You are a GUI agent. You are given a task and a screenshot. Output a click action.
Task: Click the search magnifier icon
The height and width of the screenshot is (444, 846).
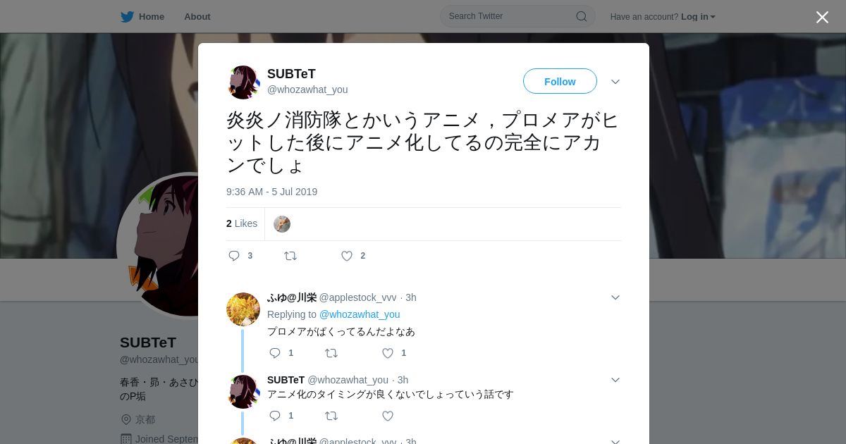click(x=582, y=16)
